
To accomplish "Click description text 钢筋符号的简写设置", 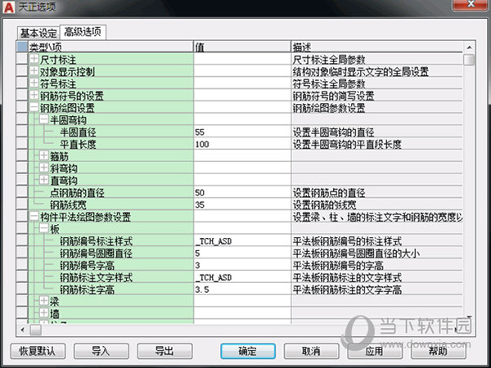I will 333,96.
